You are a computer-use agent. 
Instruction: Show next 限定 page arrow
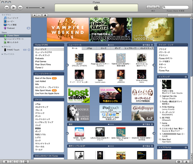click(x=154, y=133)
